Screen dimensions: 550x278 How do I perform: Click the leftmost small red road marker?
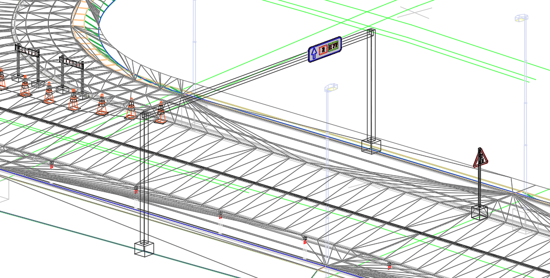[51, 164]
